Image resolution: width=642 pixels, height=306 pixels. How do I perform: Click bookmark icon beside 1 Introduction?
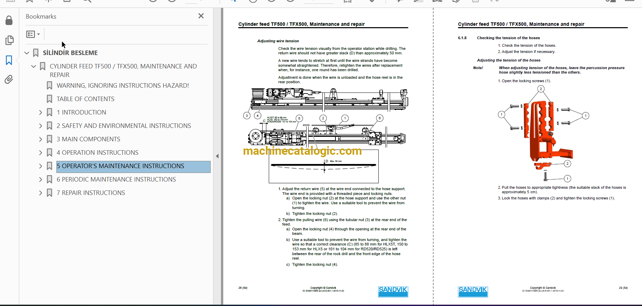[49, 112]
